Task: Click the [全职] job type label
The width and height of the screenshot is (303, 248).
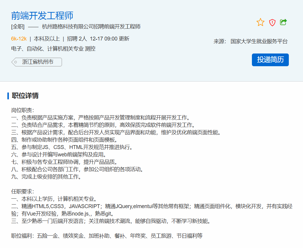Action: 18,27
